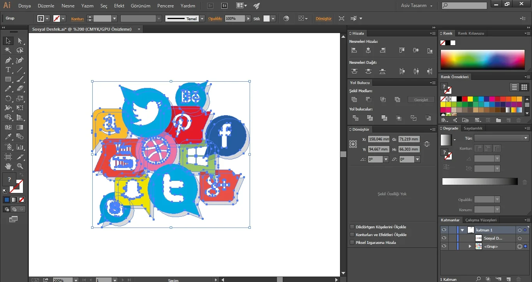Hide the Sosyal D... sublayer eye icon
This screenshot has height=282, width=532.
tap(444, 238)
